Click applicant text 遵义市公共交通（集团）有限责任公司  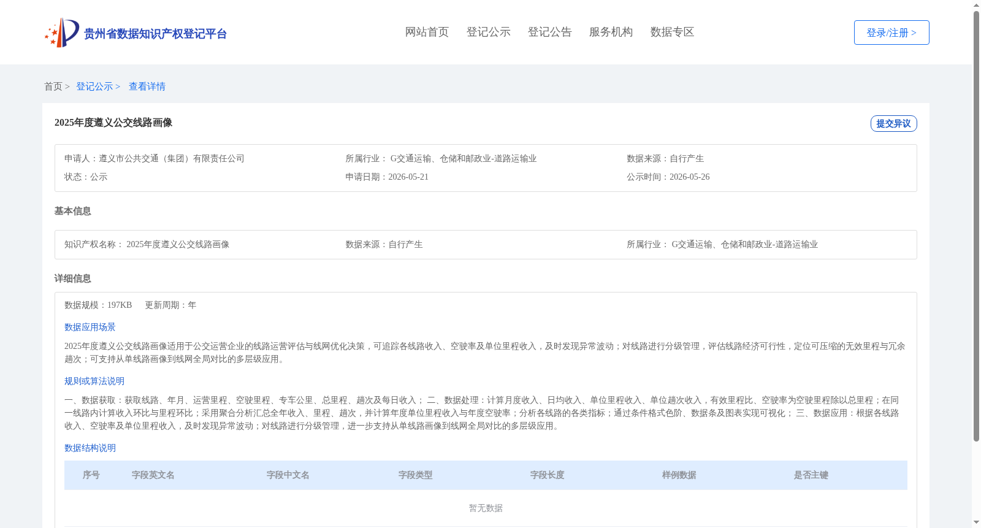click(172, 159)
